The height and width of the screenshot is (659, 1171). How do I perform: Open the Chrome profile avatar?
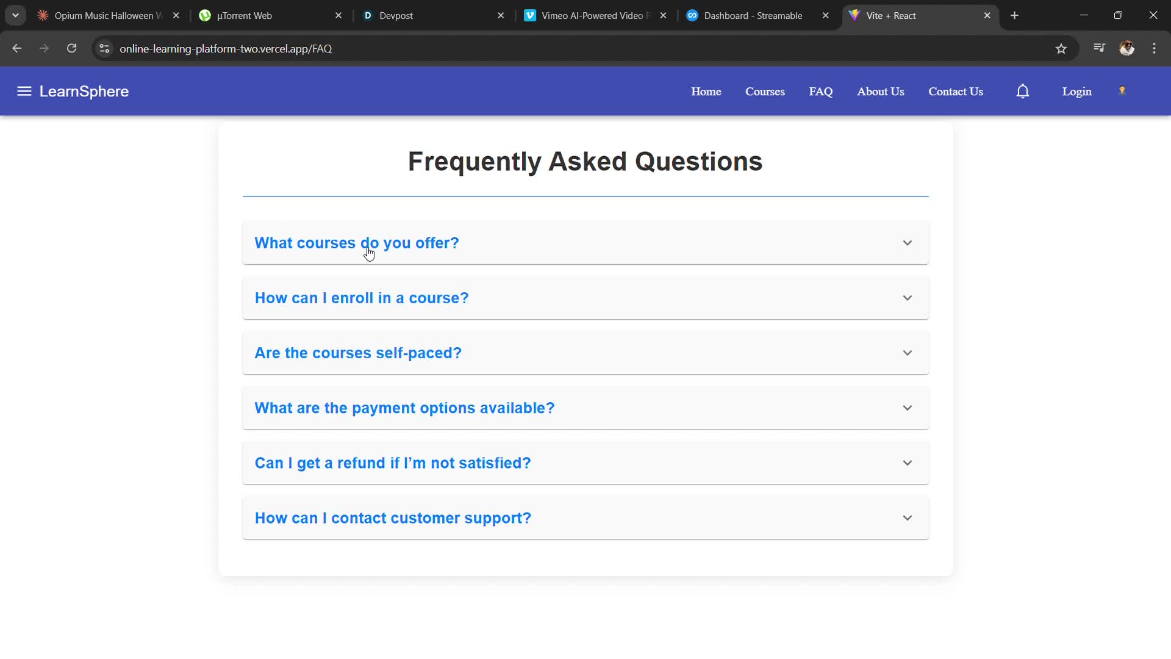click(x=1126, y=49)
